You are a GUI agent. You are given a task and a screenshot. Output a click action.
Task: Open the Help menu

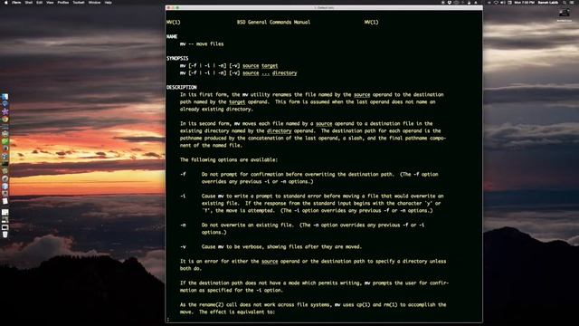[108, 2]
